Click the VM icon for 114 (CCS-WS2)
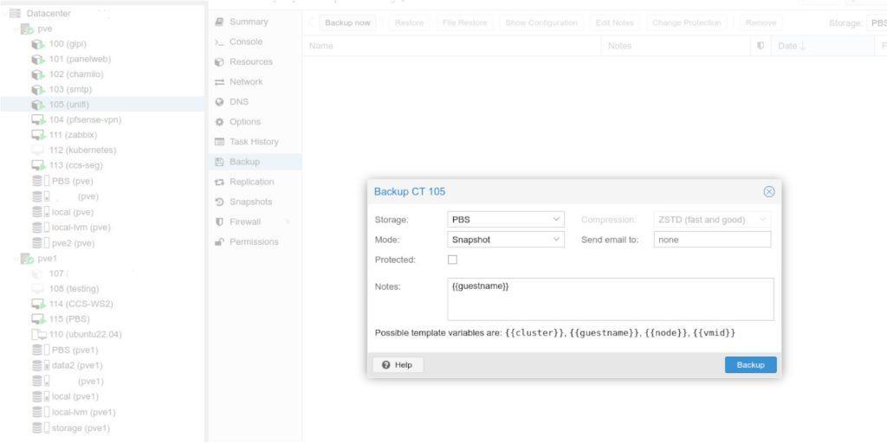 pyautogui.click(x=38, y=304)
